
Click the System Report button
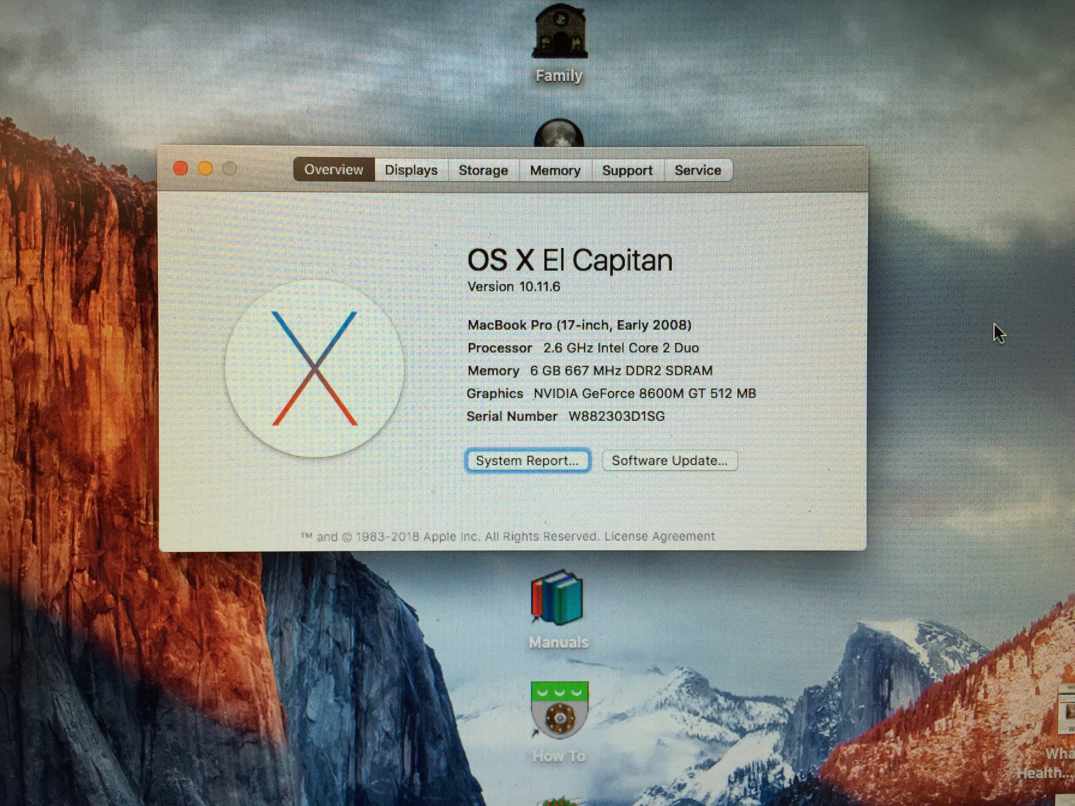(528, 461)
